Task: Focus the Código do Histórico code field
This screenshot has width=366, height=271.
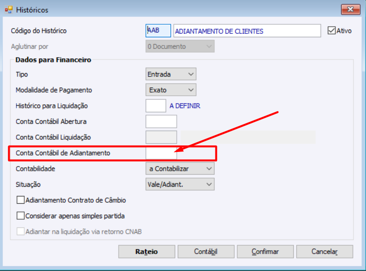Action: click(158, 30)
